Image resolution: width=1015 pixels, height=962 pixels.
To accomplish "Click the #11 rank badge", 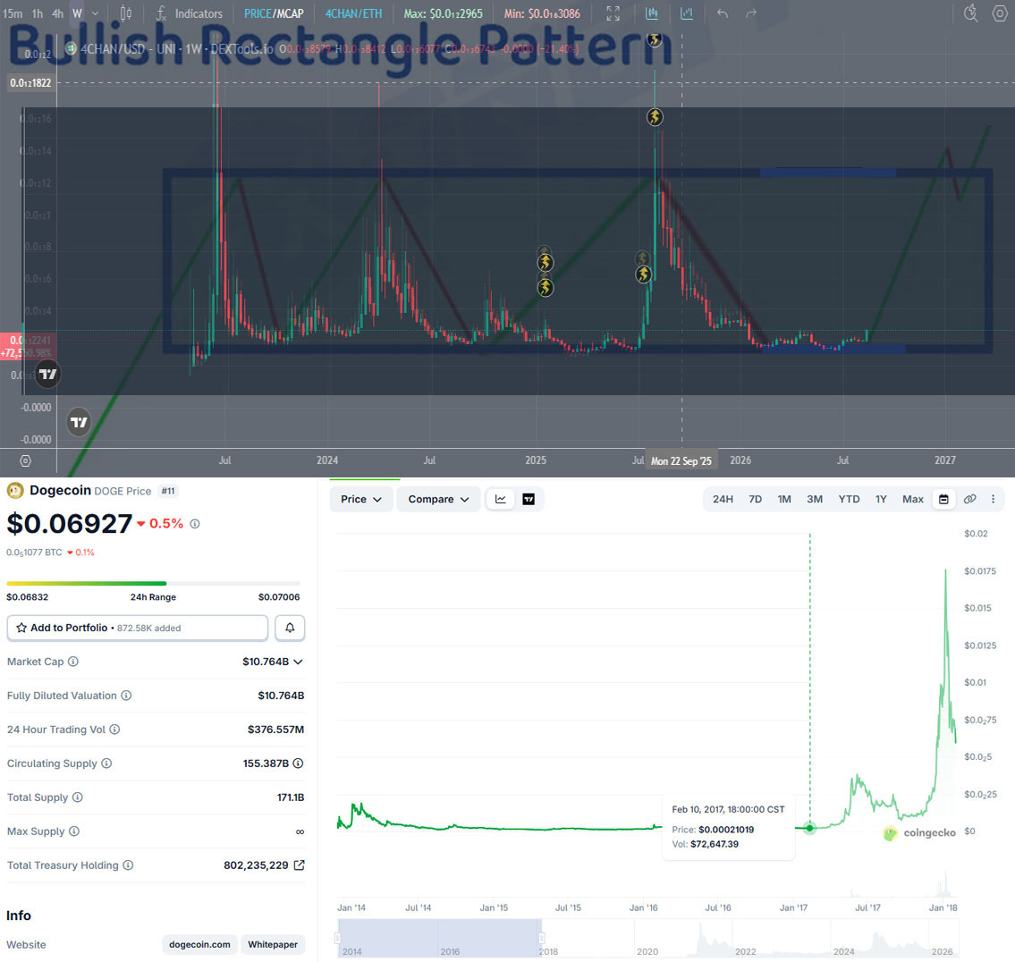I will coord(168,491).
